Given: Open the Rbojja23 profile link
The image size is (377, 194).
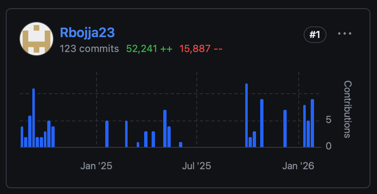Looking at the screenshot, I should 87,33.
